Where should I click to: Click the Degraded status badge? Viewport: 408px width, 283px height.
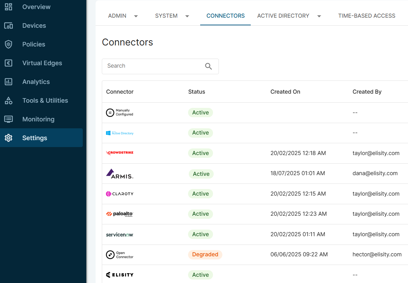tap(205, 254)
